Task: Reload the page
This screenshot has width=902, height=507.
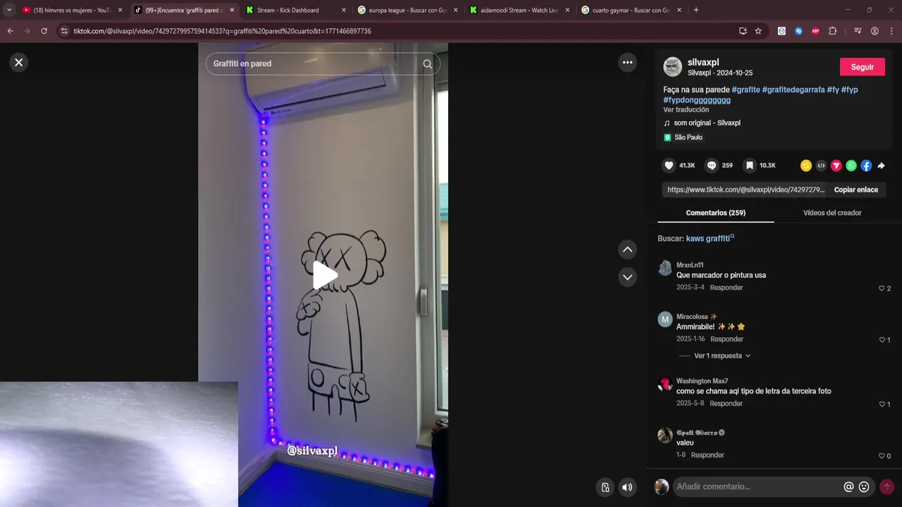Action: point(44,31)
